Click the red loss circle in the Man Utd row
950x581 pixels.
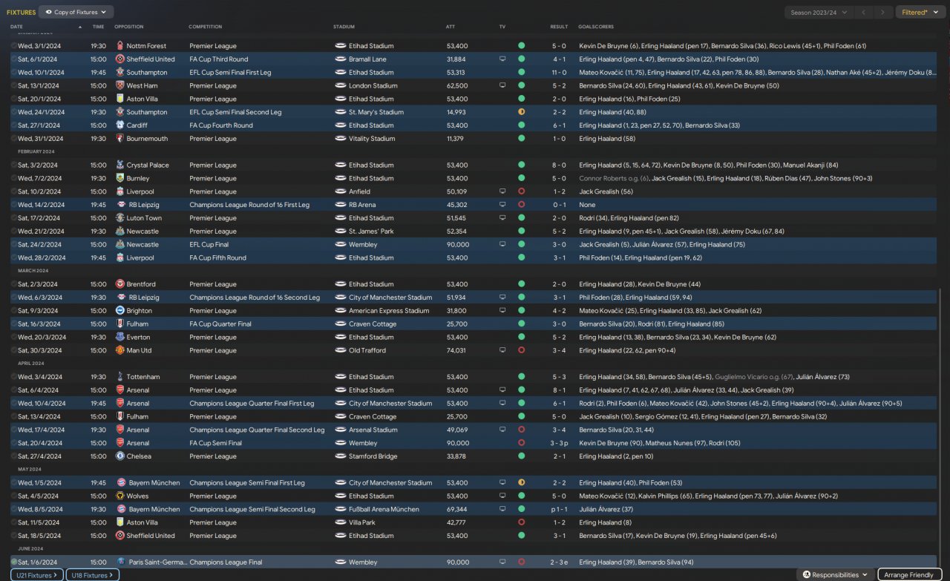click(521, 350)
